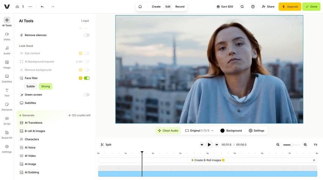Open the Settings button below the preview
The width and height of the screenshot is (323, 180).
click(x=257, y=131)
